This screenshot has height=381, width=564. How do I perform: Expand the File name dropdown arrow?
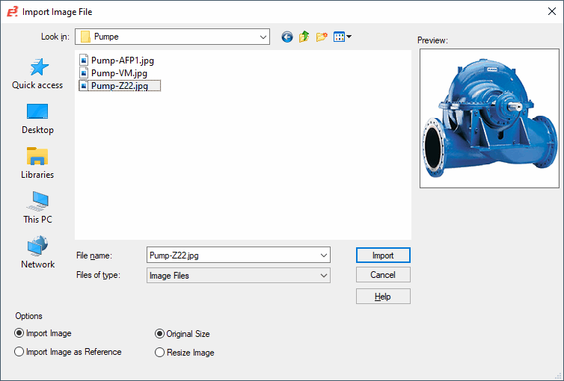coord(323,255)
